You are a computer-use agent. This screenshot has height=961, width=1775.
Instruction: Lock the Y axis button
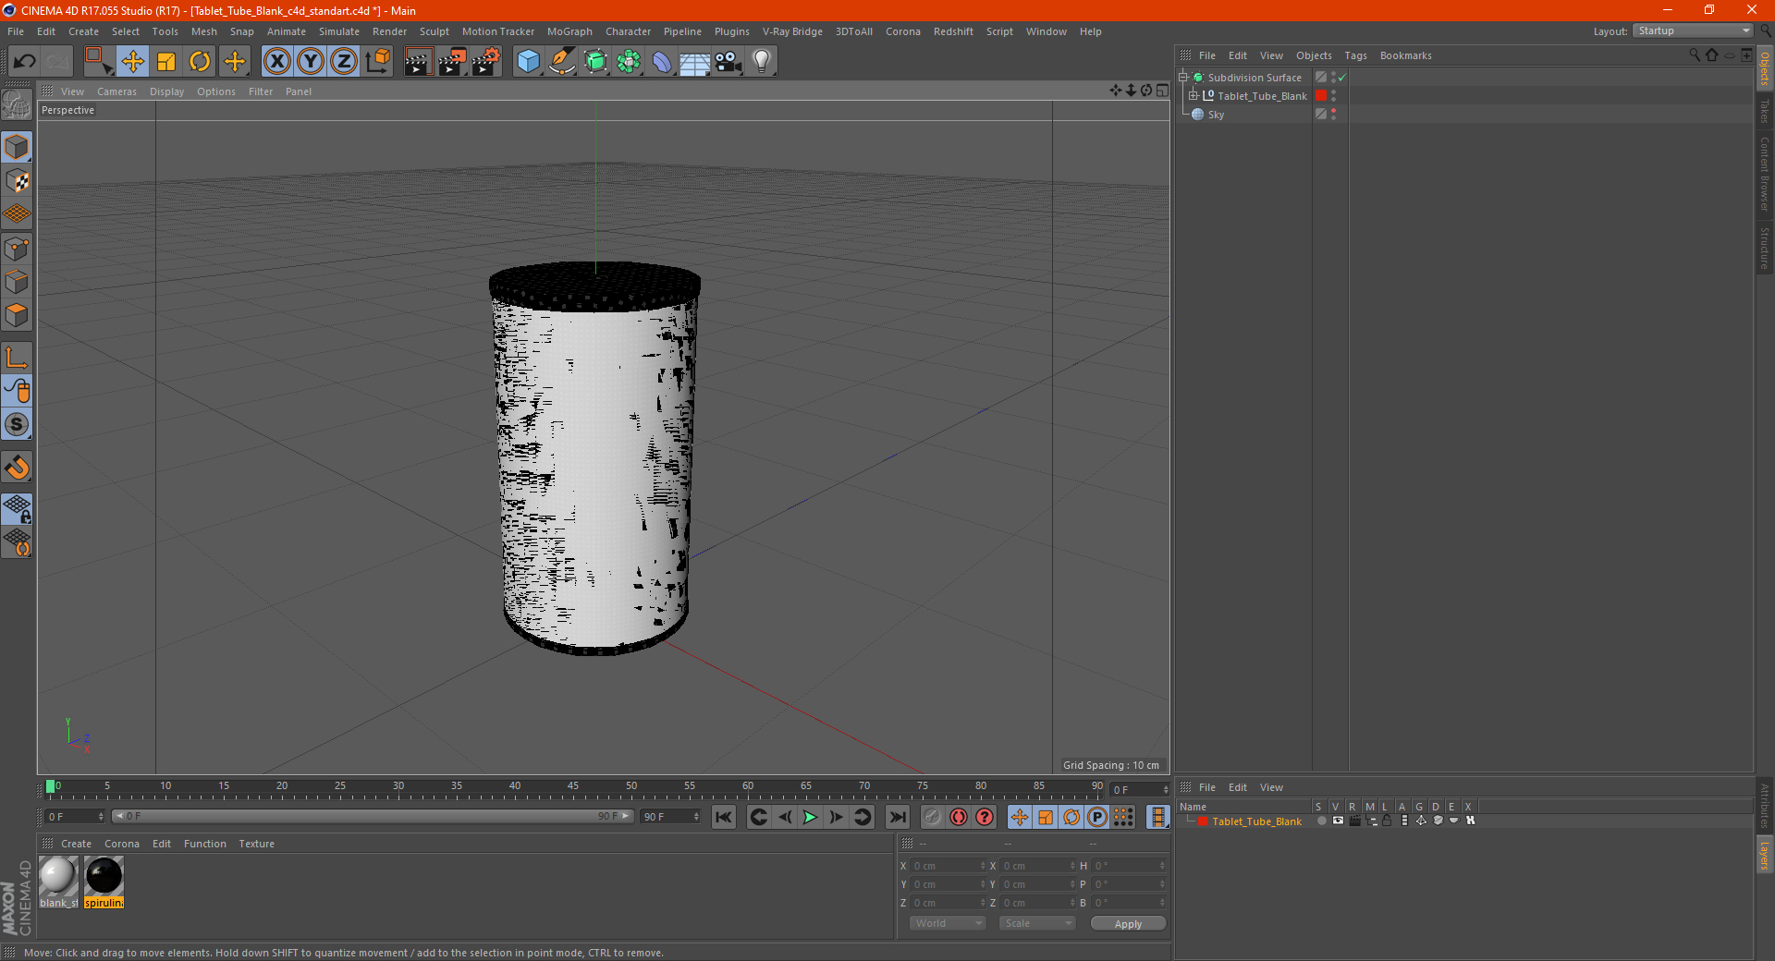pos(311,62)
